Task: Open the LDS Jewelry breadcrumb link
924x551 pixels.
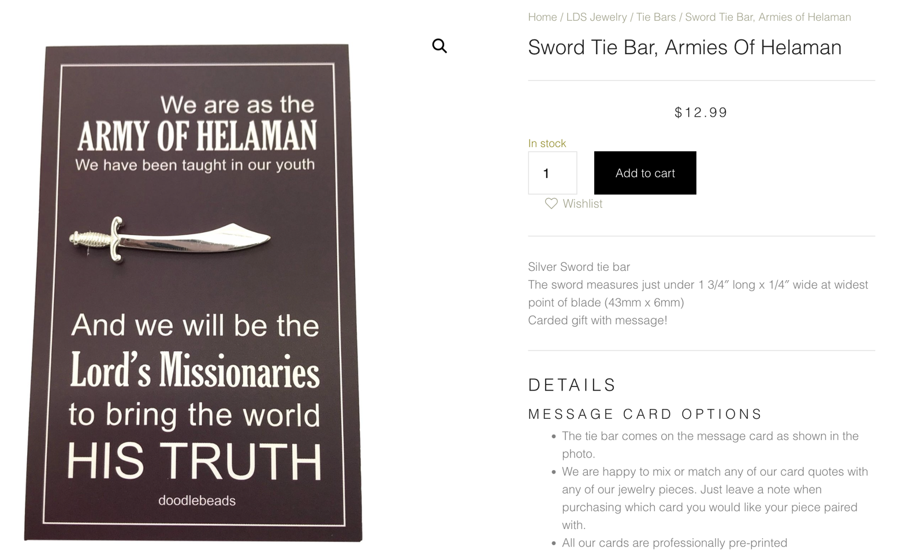Action: click(596, 17)
